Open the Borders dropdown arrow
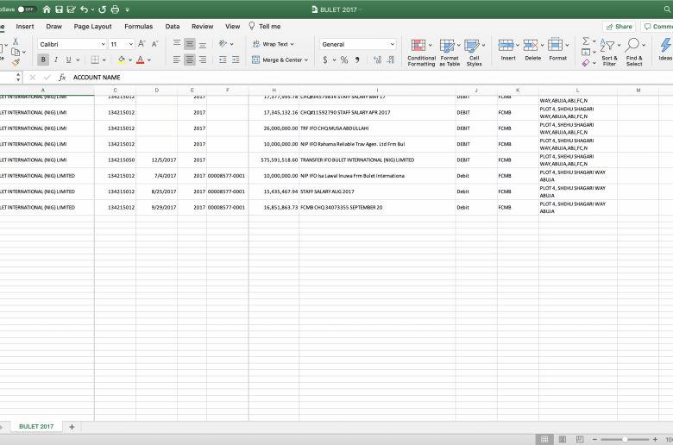The width and height of the screenshot is (673, 445). pos(104,60)
